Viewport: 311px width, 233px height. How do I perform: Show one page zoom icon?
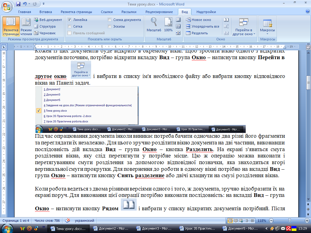tap(178, 20)
